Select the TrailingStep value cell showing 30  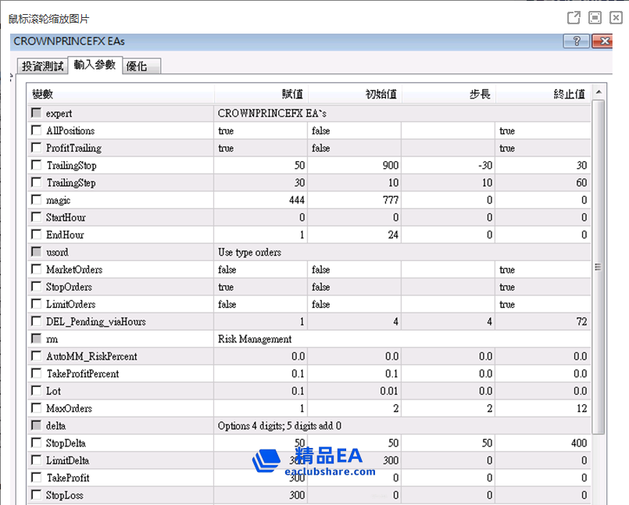(262, 183)
